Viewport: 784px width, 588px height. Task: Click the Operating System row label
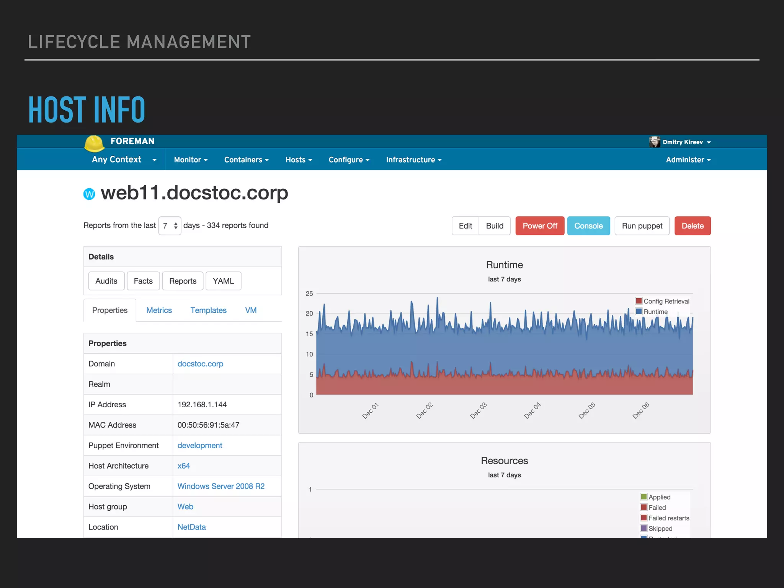tap(119, 486)
